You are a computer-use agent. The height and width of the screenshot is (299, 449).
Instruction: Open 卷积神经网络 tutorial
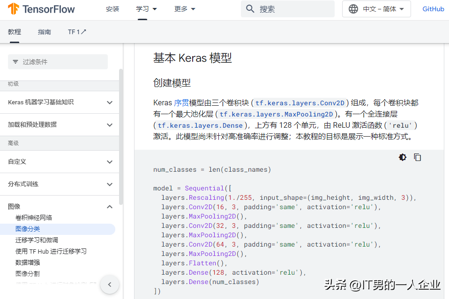[34, 218]
